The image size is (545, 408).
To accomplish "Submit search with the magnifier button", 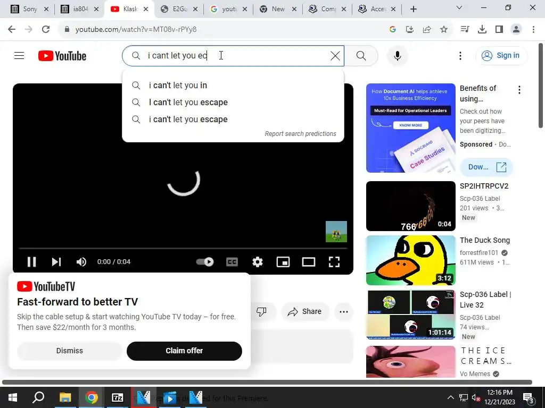I will click(361, 55).
